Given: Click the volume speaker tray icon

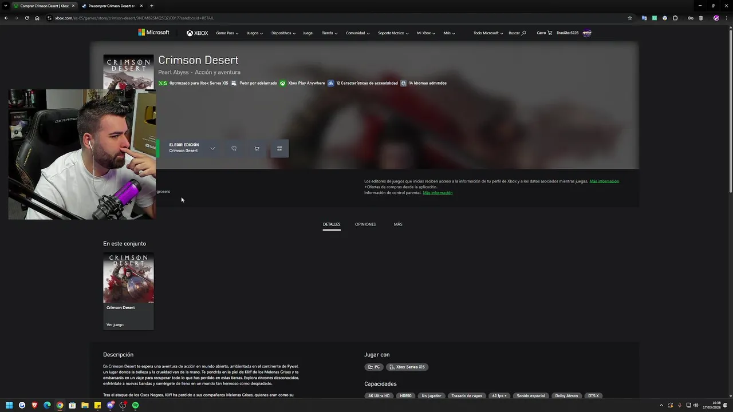Looking at the screenshot, I should (696, 405).
